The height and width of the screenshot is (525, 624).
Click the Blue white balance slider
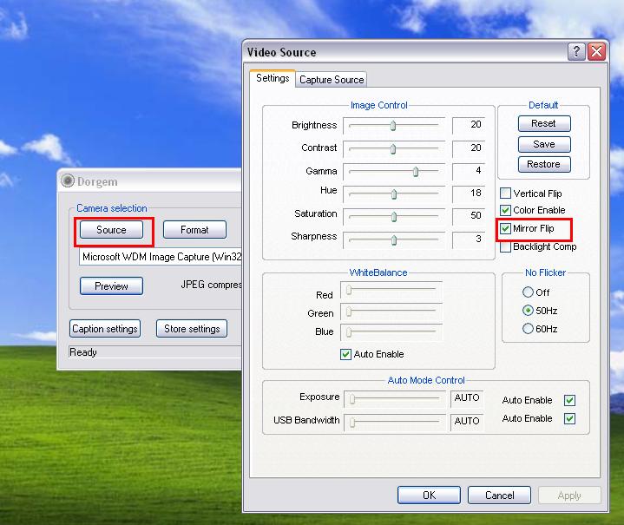pos(391,332)
